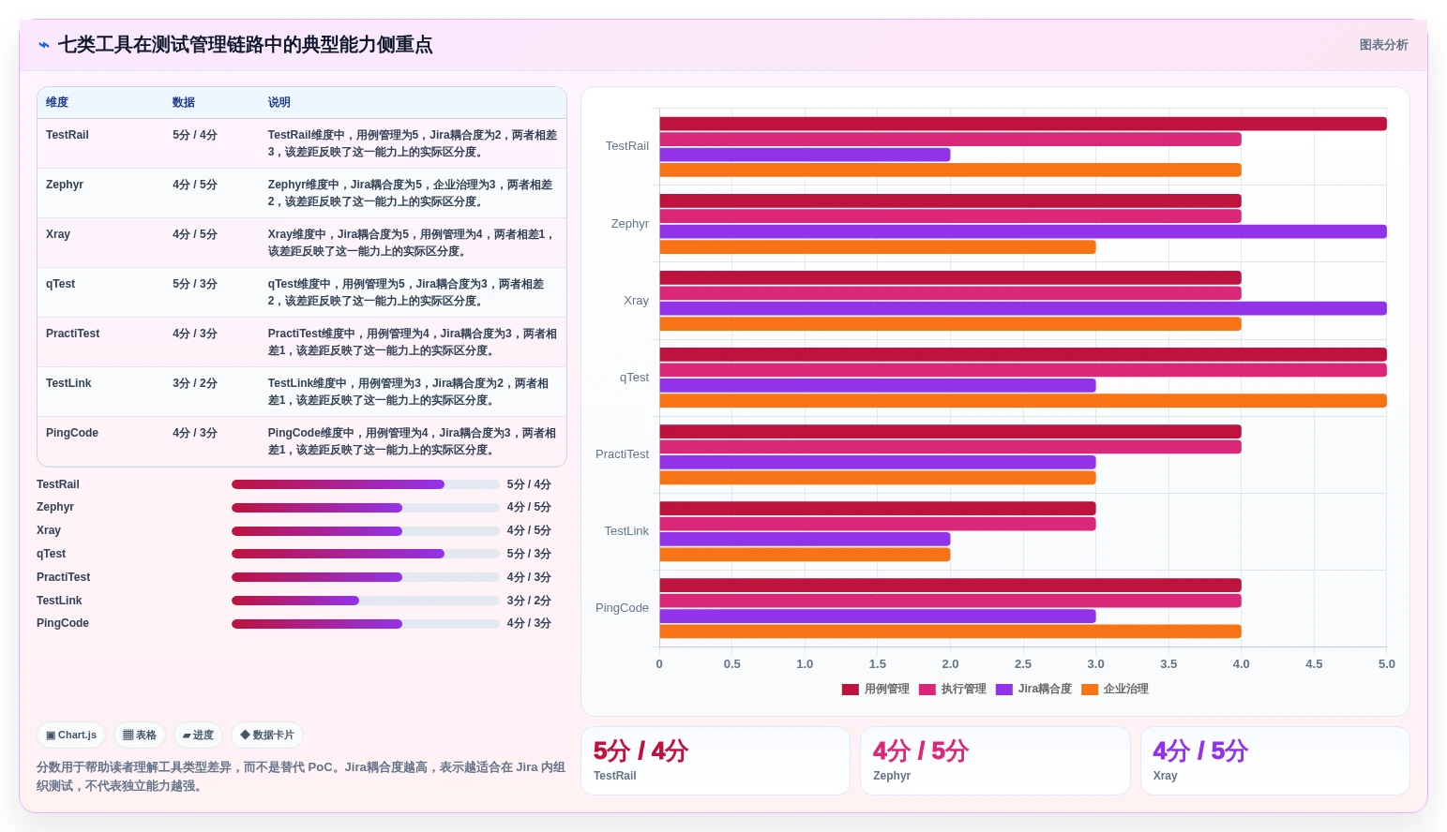Viewport: 1447px width, 832px height.
Task: Toggle 企业治理 legend color swatch
Action: [x=1090, y=690]
